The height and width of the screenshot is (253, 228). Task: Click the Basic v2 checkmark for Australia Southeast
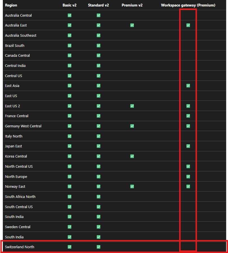(69, 35)
